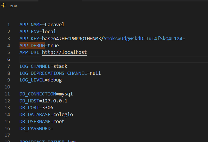Click the highlighted APP_DEBUG variable
The width and height of the screenshot is (208, 142).
coord(32,45)
